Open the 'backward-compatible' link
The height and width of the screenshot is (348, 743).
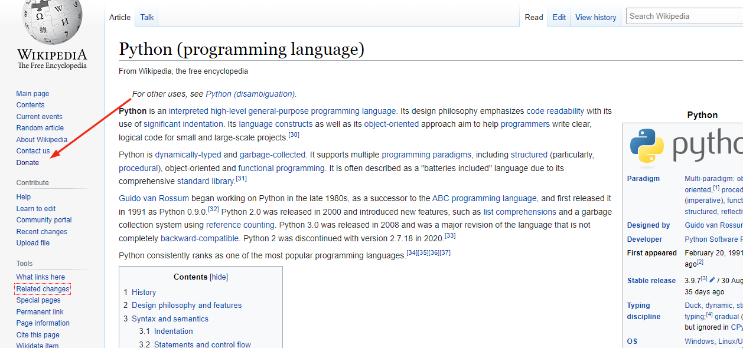pyautogui.click(x=200, y=238)
